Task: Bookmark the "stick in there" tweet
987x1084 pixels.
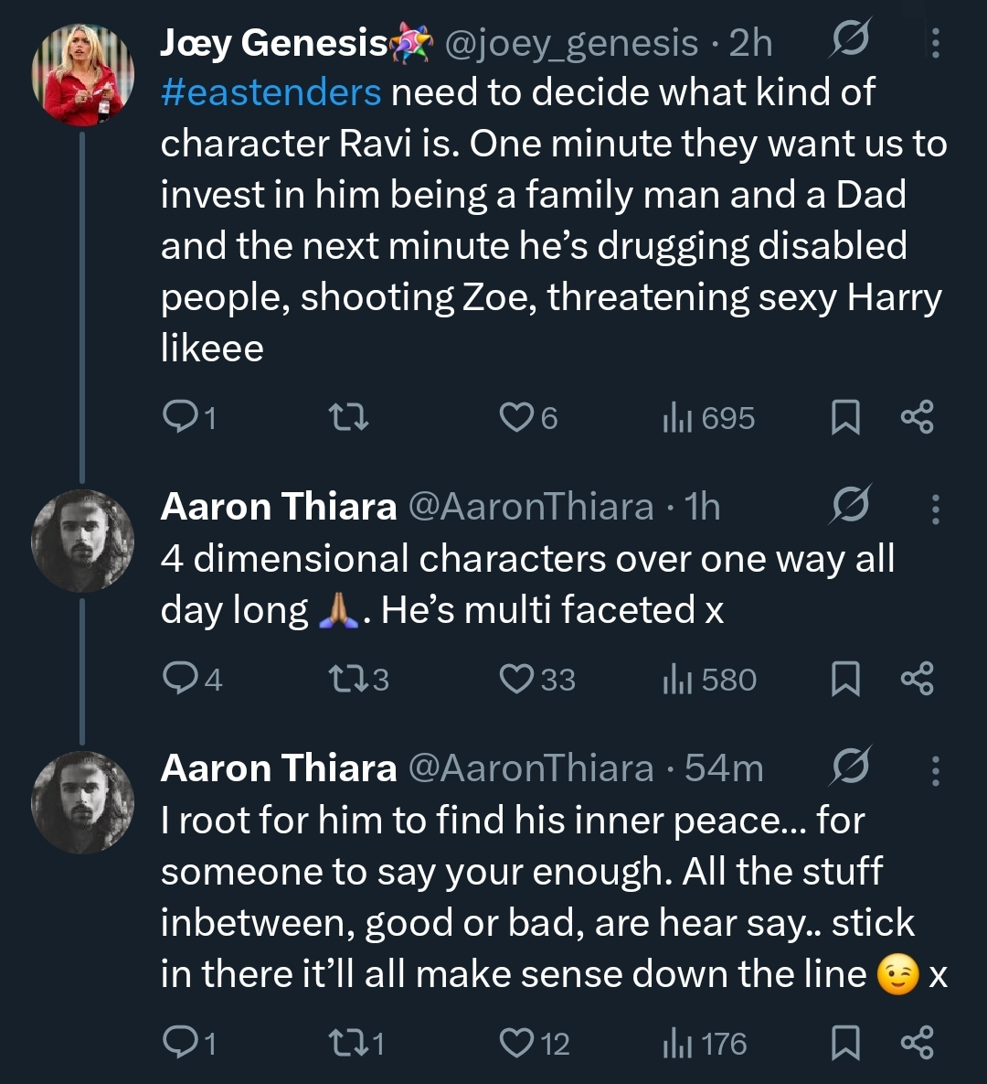Action: 845,1043
